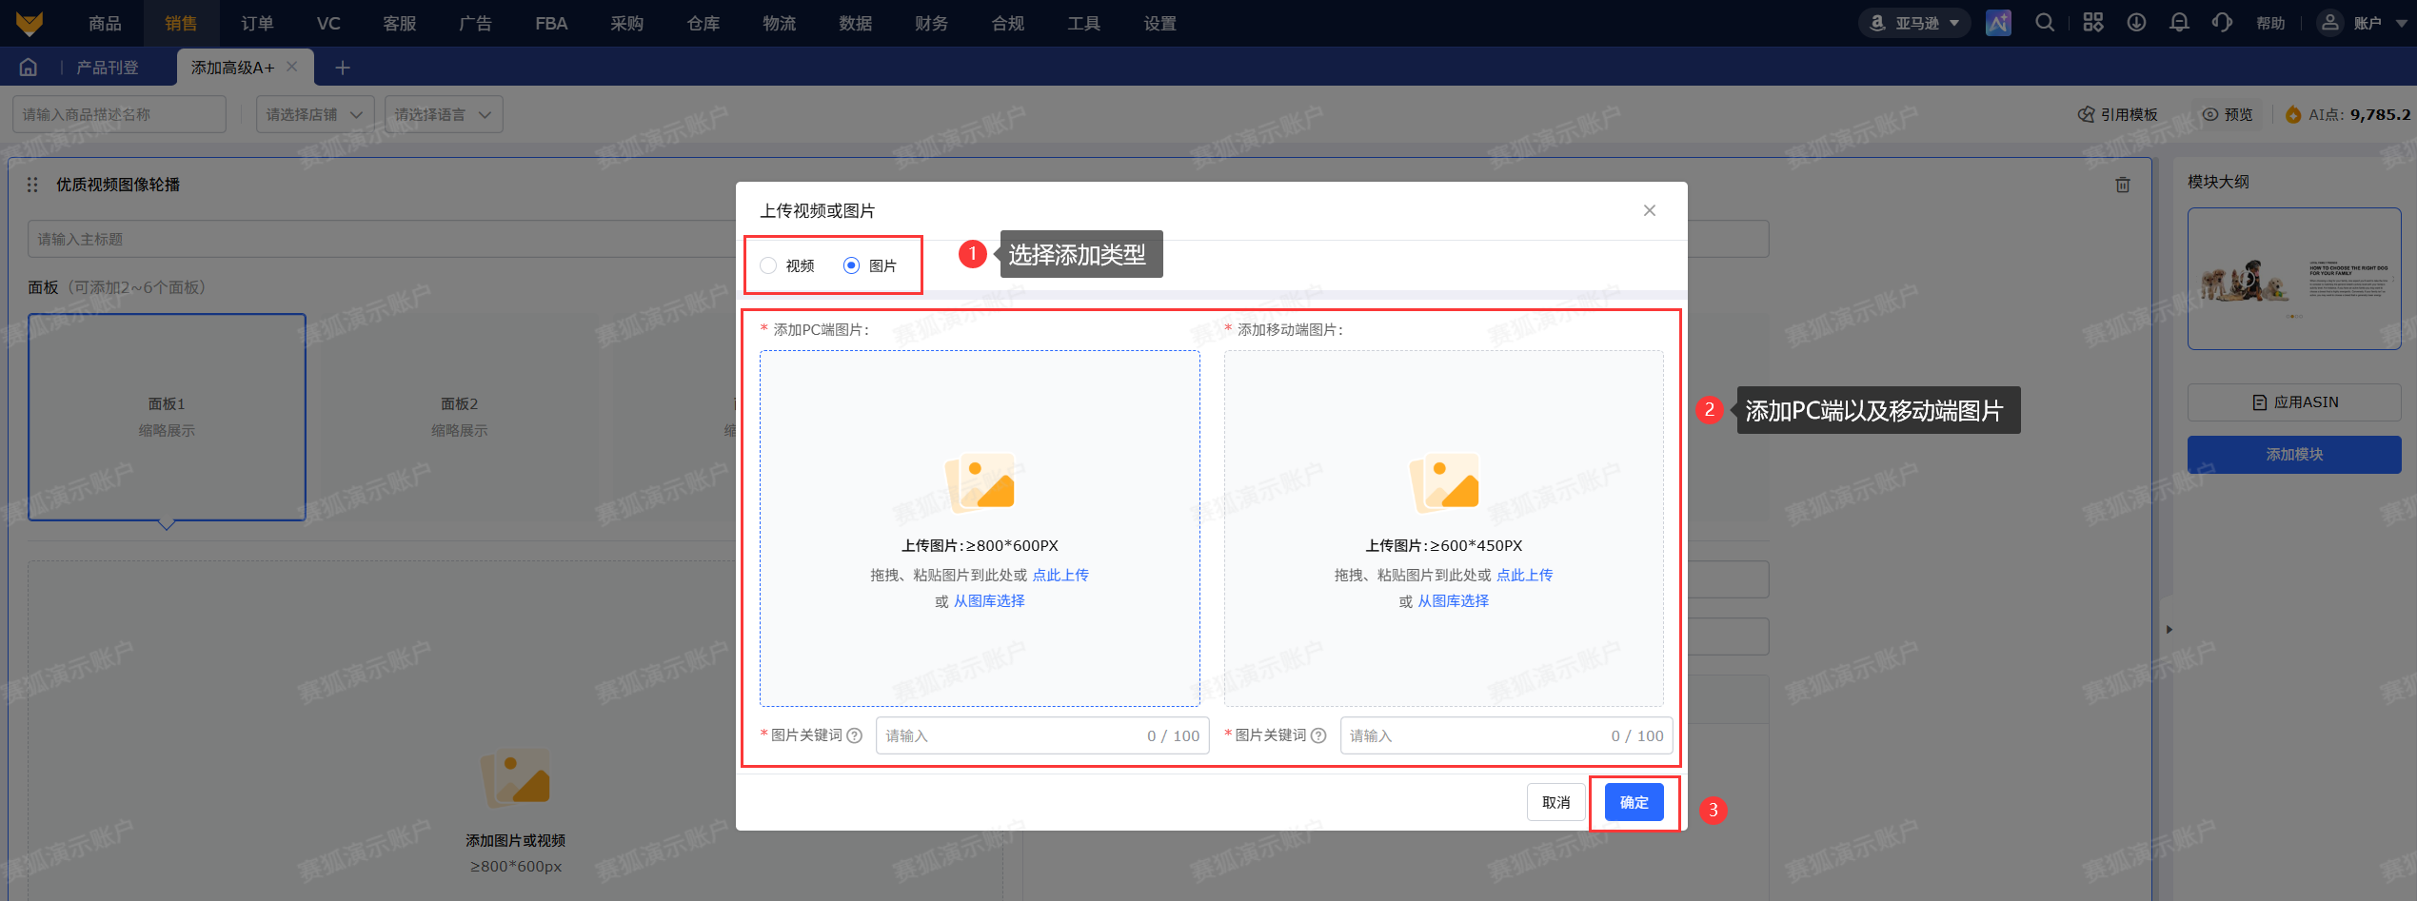
Task: Click the 应用ASIN button
Action: (2294, 402)
